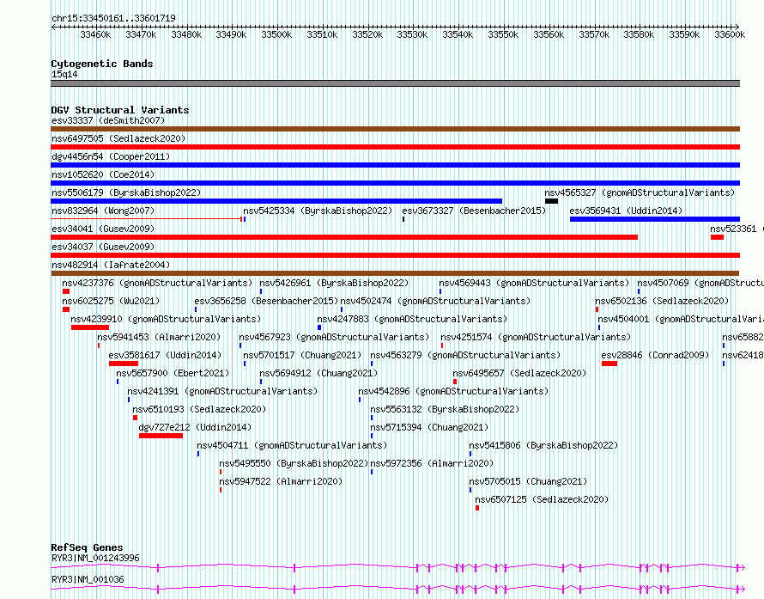764x599 pixels.
Task: Select nsv4507069 gnomAD variant label
Action: pos(700,283)
